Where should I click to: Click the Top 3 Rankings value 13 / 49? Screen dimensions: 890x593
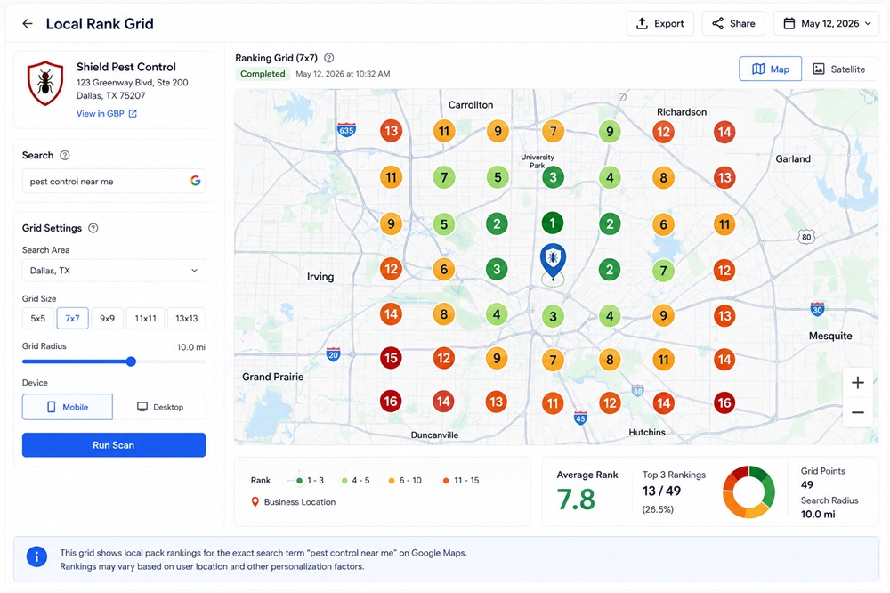[x=661, y=491]
